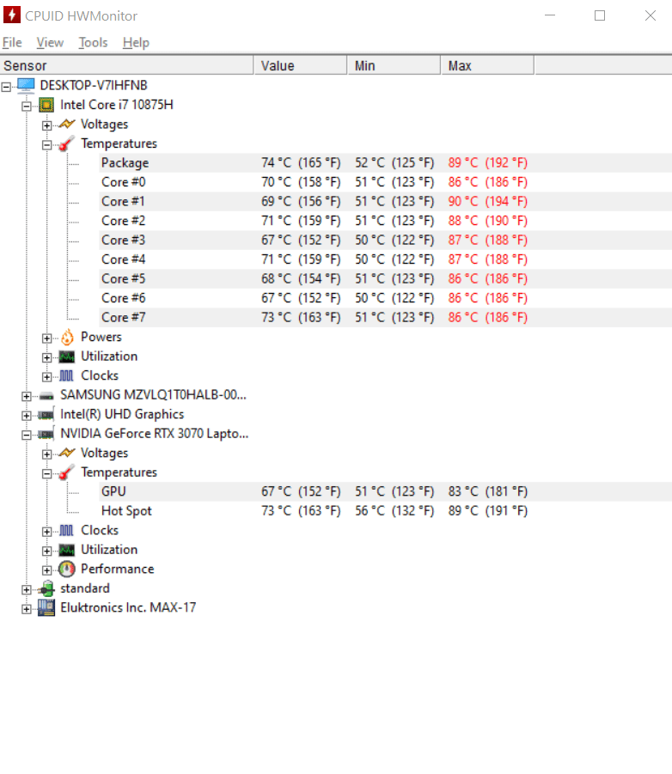The width and height of the screenshot is (672, 774).
Task: Select the Core #2 row
Action: pos(385,221)
